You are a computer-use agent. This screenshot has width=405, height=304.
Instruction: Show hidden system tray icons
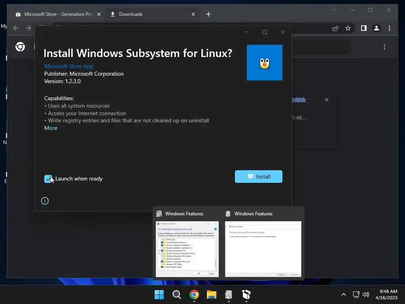pos(344,294)
